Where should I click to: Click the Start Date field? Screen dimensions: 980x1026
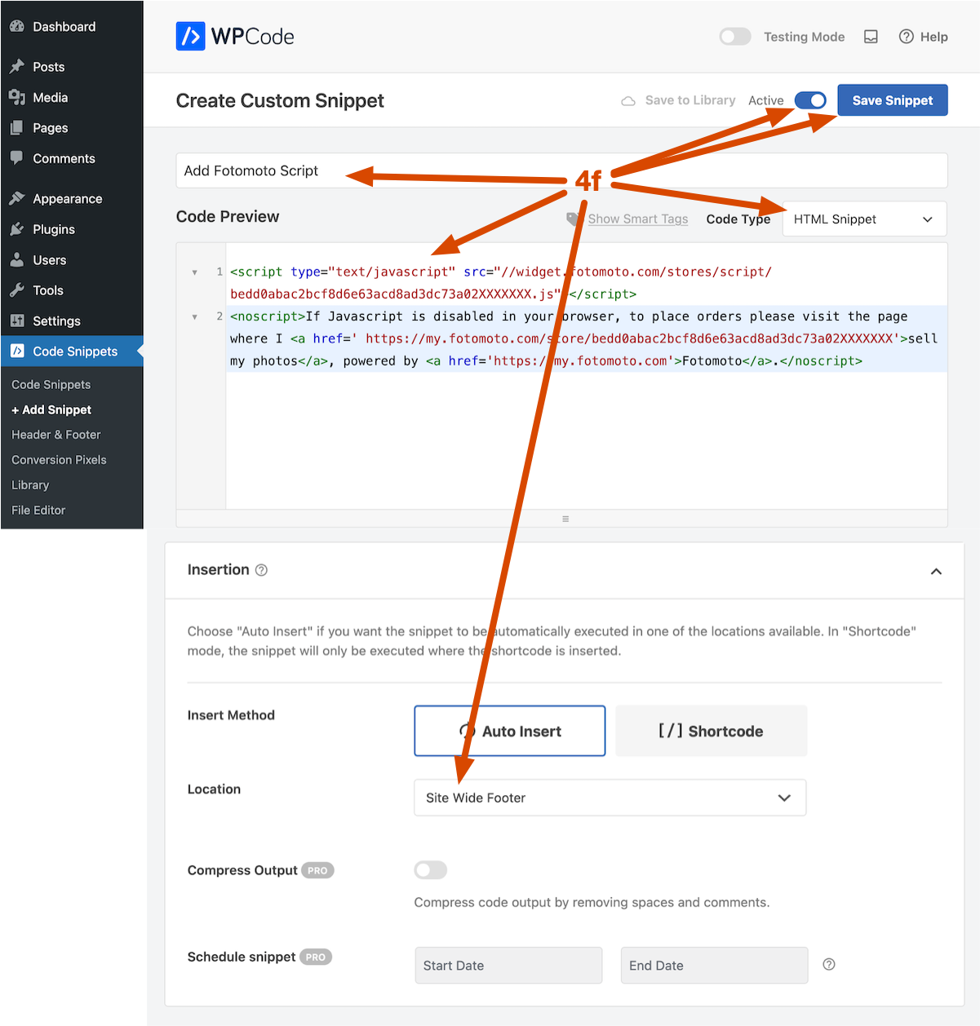click(508, 965)
